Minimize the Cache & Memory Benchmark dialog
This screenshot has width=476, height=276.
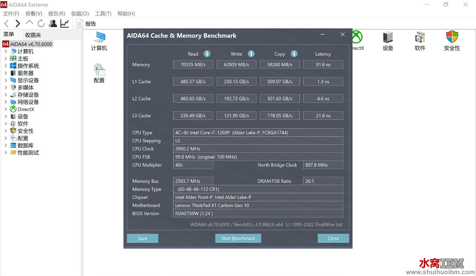(x=322, y=35)
